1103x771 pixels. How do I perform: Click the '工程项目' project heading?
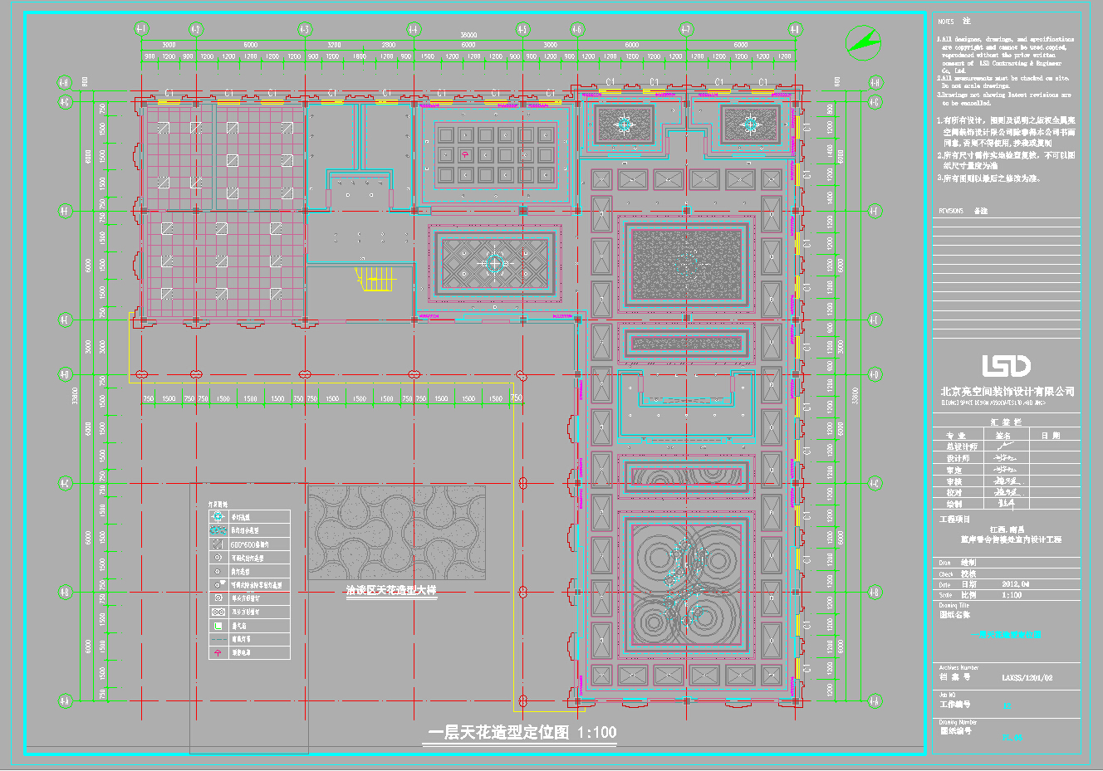click(955, 519)
